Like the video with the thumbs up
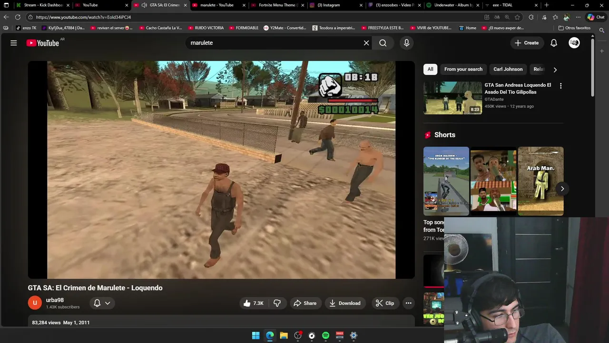 [253, 303]
